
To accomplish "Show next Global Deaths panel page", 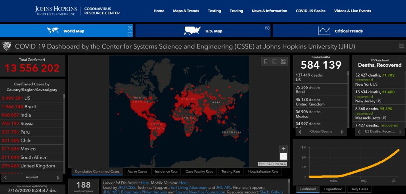I will [x=342, y=132].
